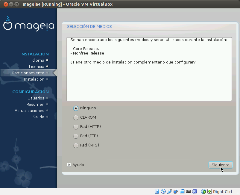Image resolution: width=240 pixels, height=195 pixels.
Task: Select Red (FTP) media option
Action: point(76,136)
